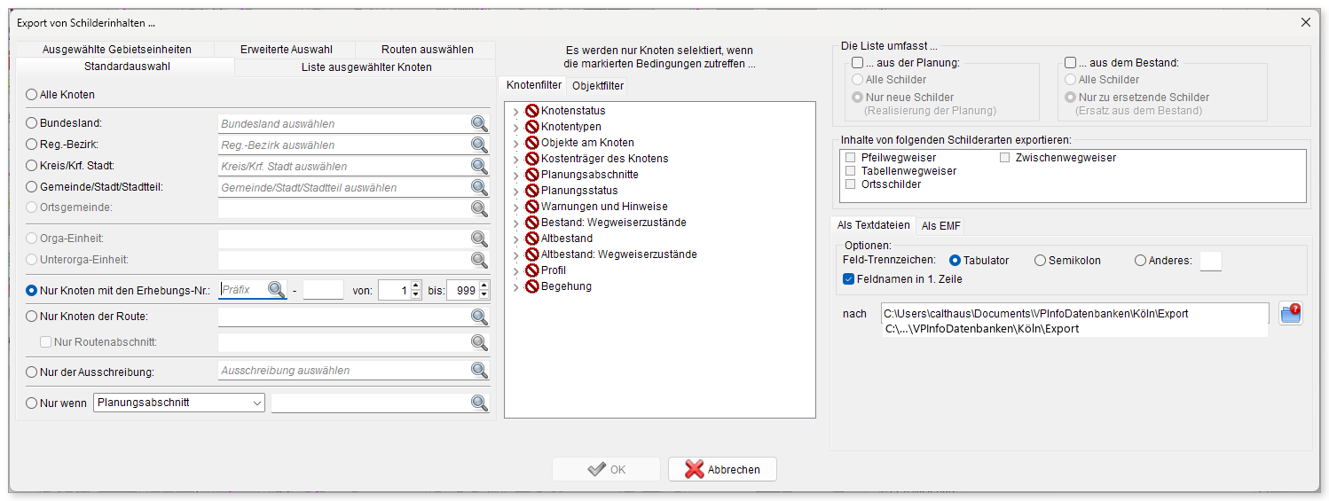Click the Abbrechen button

tap(722, 469)
